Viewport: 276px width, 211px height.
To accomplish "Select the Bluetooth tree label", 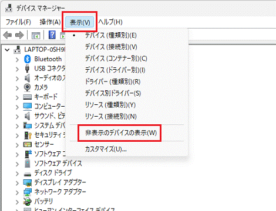I will point(48,59).
